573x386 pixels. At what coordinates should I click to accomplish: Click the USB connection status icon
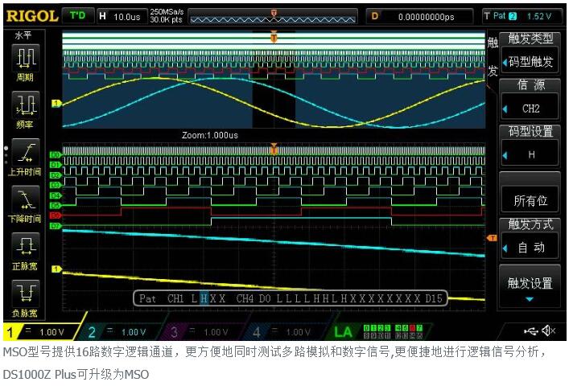point(528,331)
